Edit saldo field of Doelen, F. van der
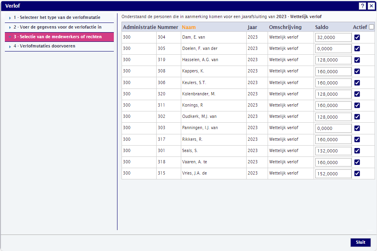 click(333, 49)
